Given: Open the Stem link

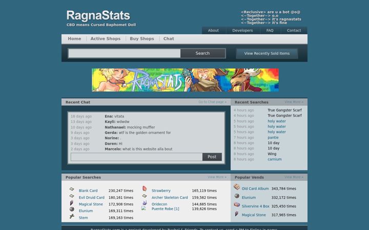Looking at the screenshot, I should click(x=84, y=218).
